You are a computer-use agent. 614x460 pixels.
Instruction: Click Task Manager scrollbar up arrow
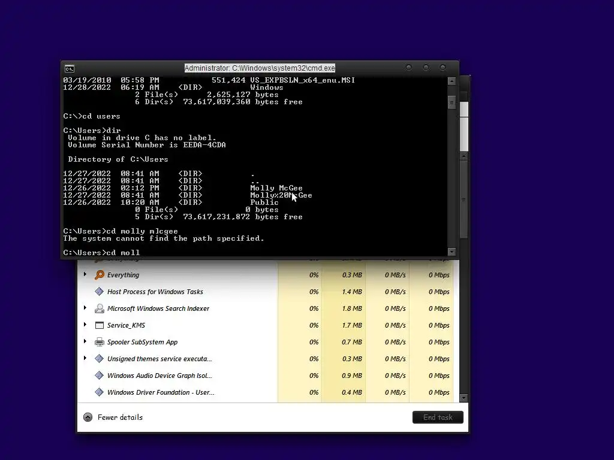pos(464,156)
